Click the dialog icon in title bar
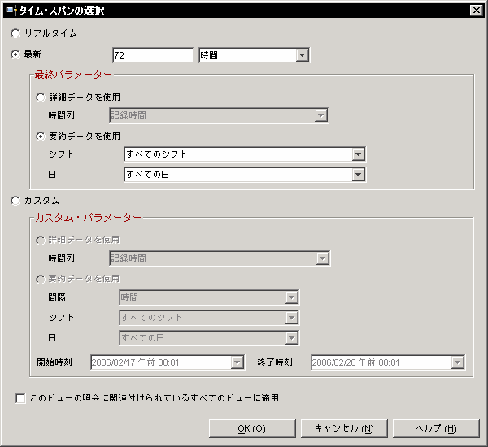This screenshot has height=447, width=488. coord(11,11)
